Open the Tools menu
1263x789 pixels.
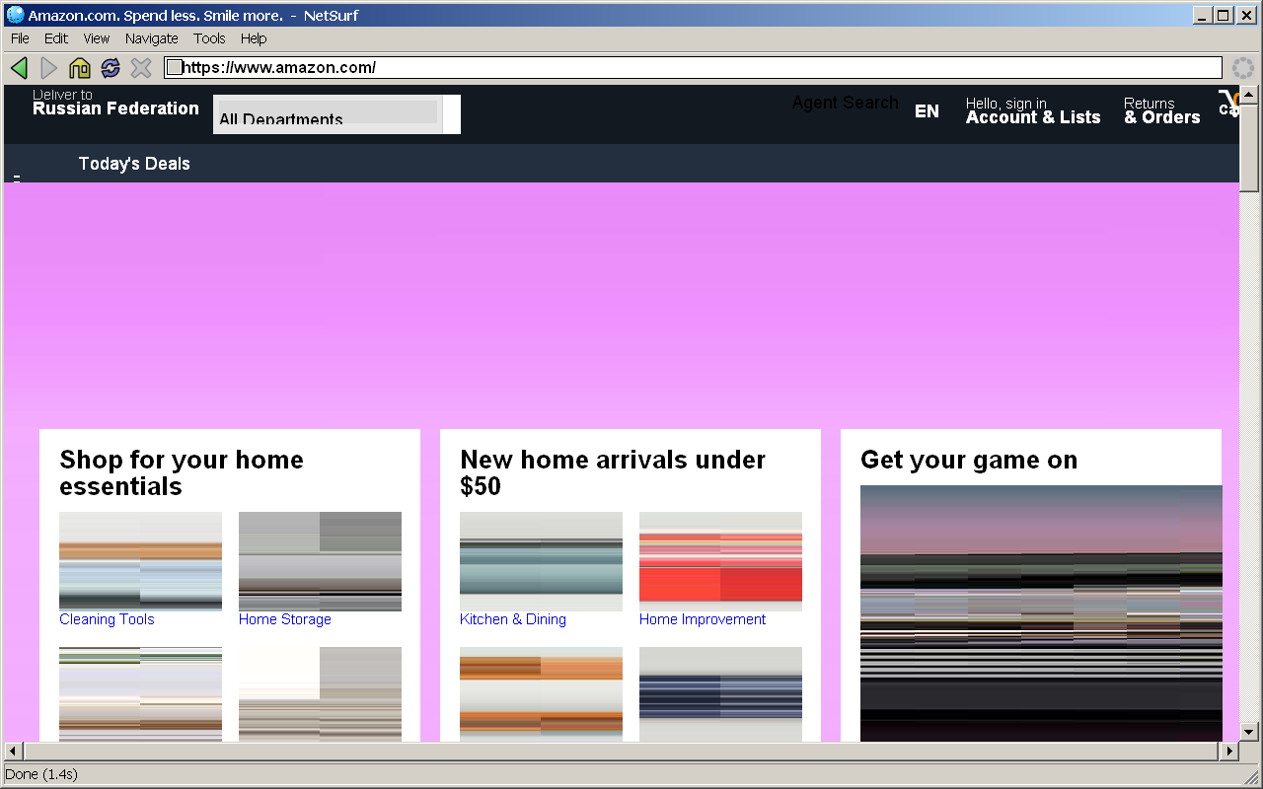click(x=209, y=38)
